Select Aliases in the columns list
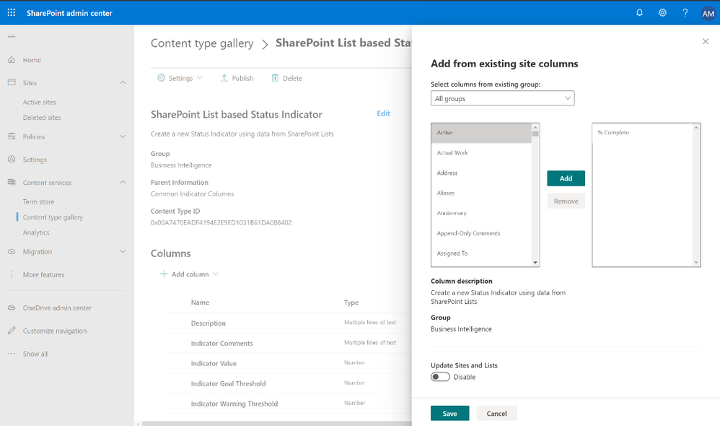This screenshot has height=426, width=720. [481, 193]
